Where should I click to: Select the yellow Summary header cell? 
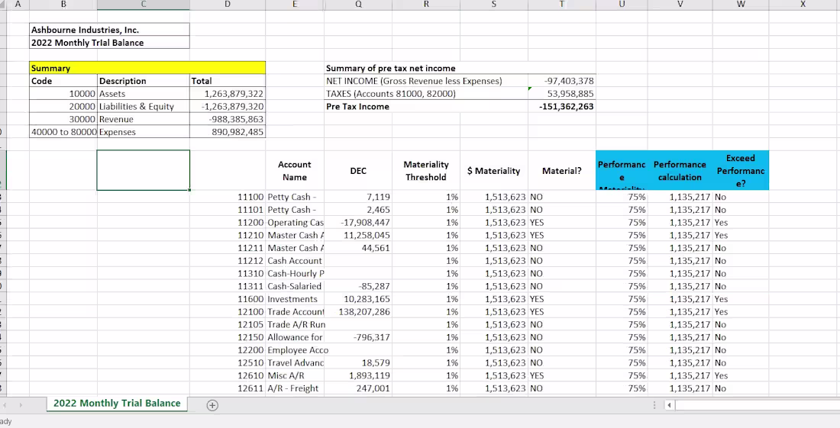pos(147,68)
